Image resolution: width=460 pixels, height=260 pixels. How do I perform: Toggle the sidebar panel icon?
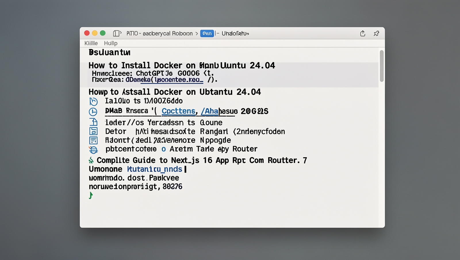click(x=117, y=34)
